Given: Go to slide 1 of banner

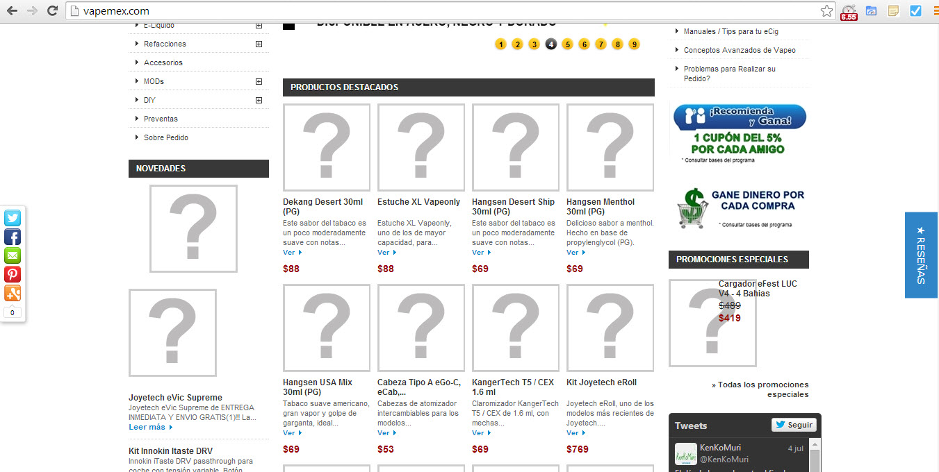Looking at the screenshot, I should [x=500, y=44].
